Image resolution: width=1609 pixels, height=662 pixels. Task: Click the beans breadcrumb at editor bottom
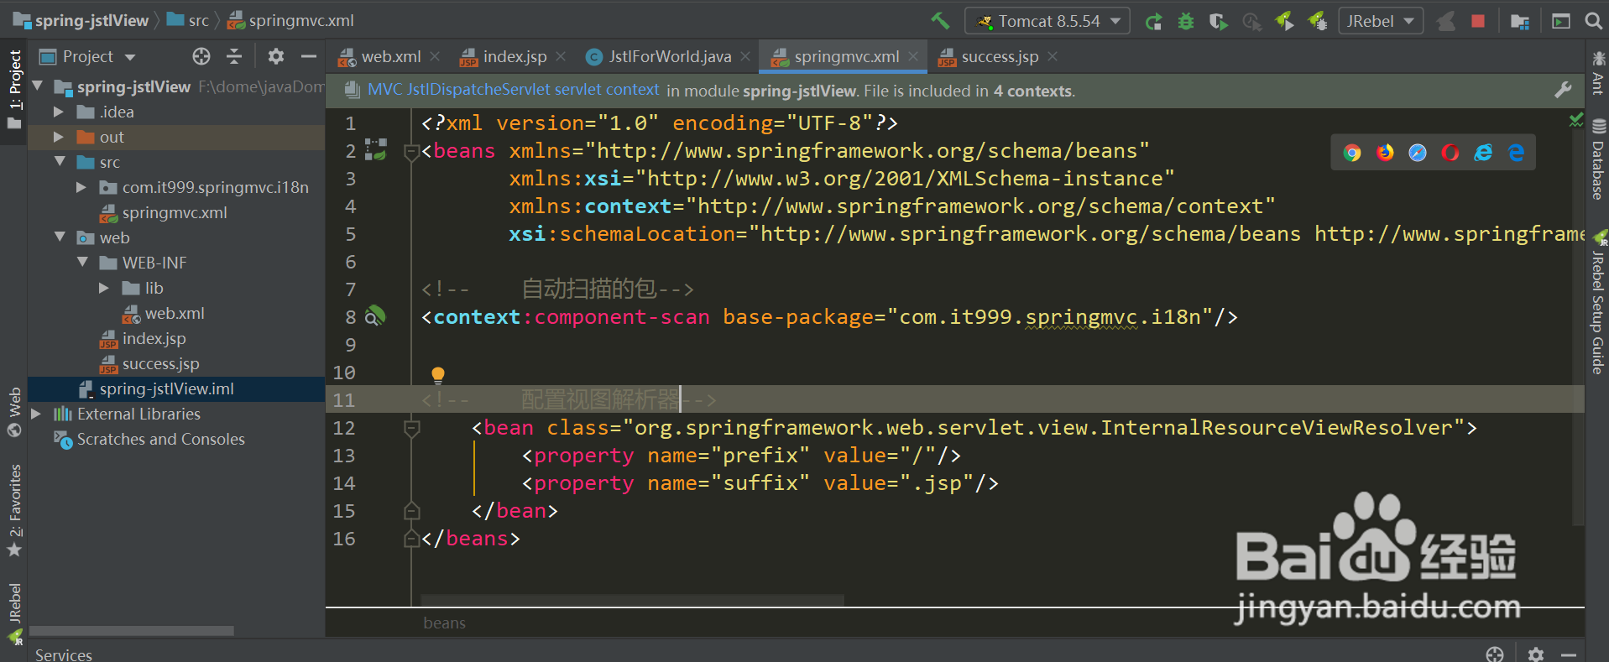[444, 623]
